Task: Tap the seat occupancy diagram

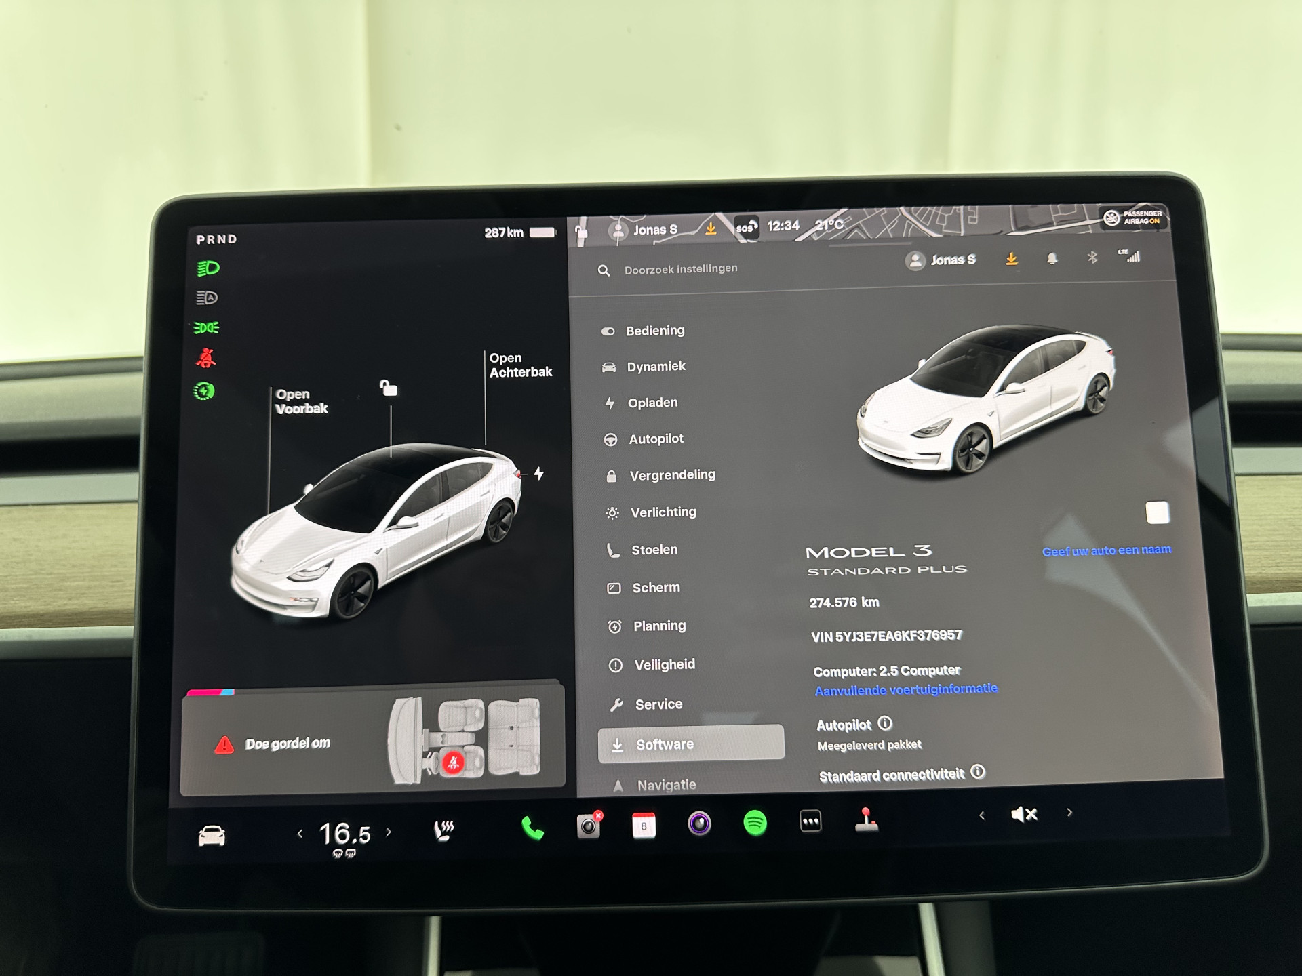Action: tap(464, 739)
